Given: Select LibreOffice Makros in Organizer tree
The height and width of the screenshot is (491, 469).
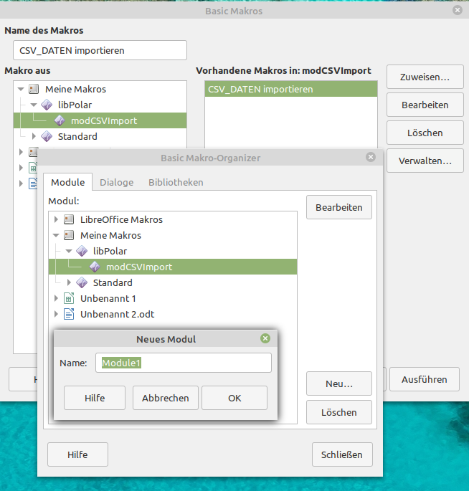Looking at the screenshot, I should click(x=173, y=219).
